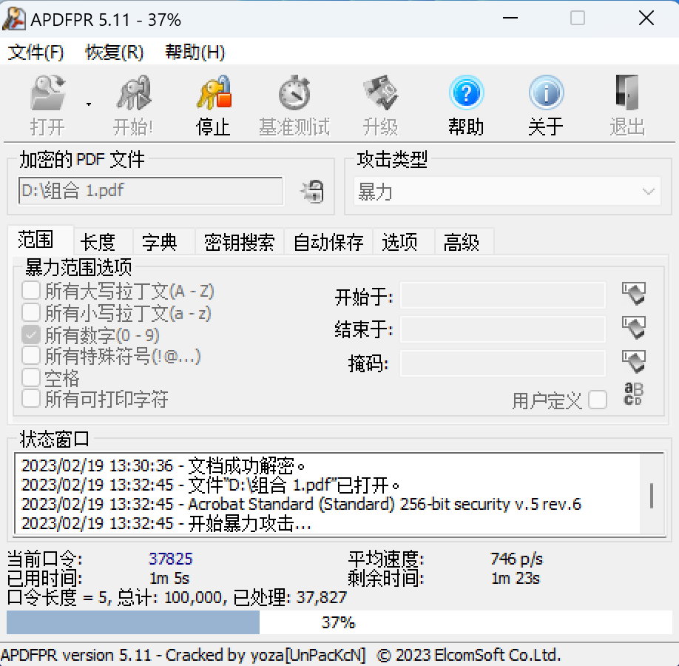Click the 开始于 input field
679x666 pixels.
pyautogui.click(x=503, y=295)
